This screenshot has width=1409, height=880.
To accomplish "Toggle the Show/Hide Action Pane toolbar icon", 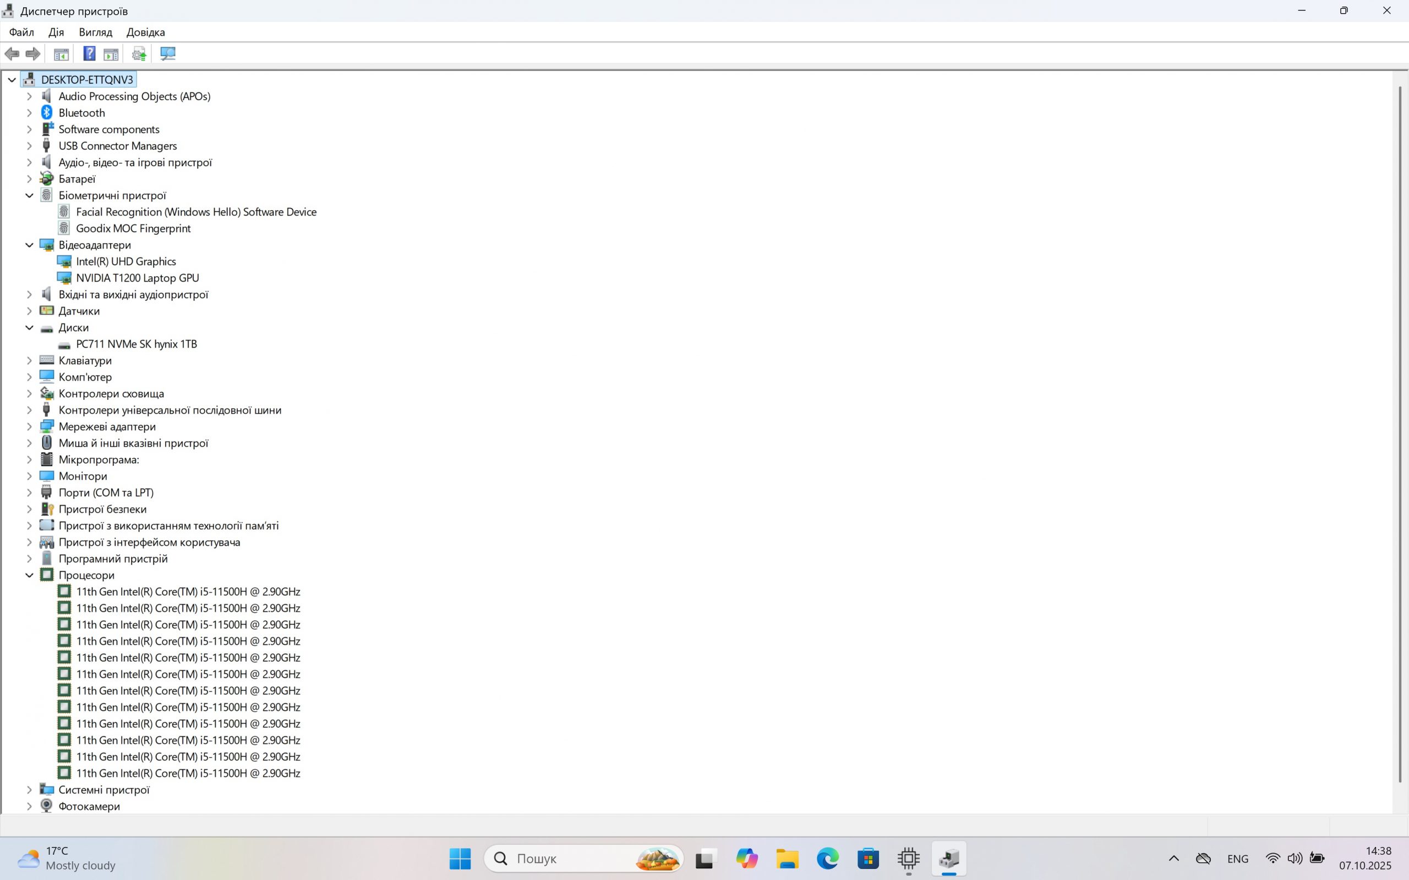I will pos(111,53).
